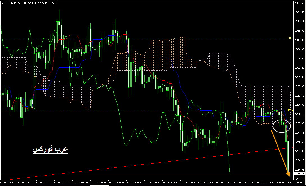Click the 4 Aug 2014 date label

(x=7, y=183)
